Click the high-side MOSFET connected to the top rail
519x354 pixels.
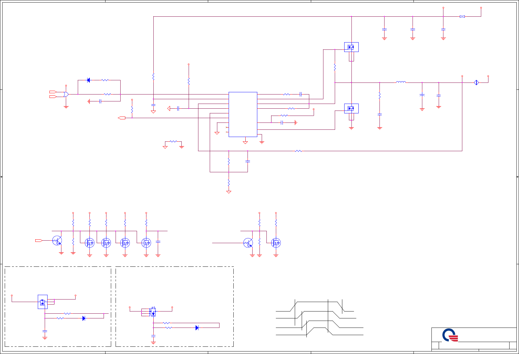tap(351, 47)
